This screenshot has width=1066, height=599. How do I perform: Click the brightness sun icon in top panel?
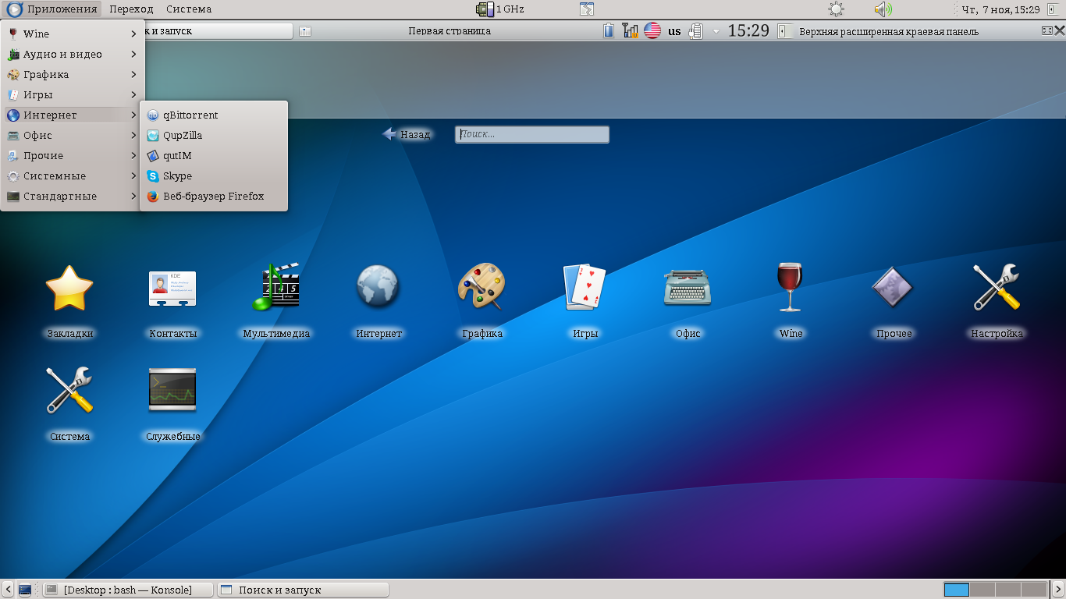pos(836,9)
